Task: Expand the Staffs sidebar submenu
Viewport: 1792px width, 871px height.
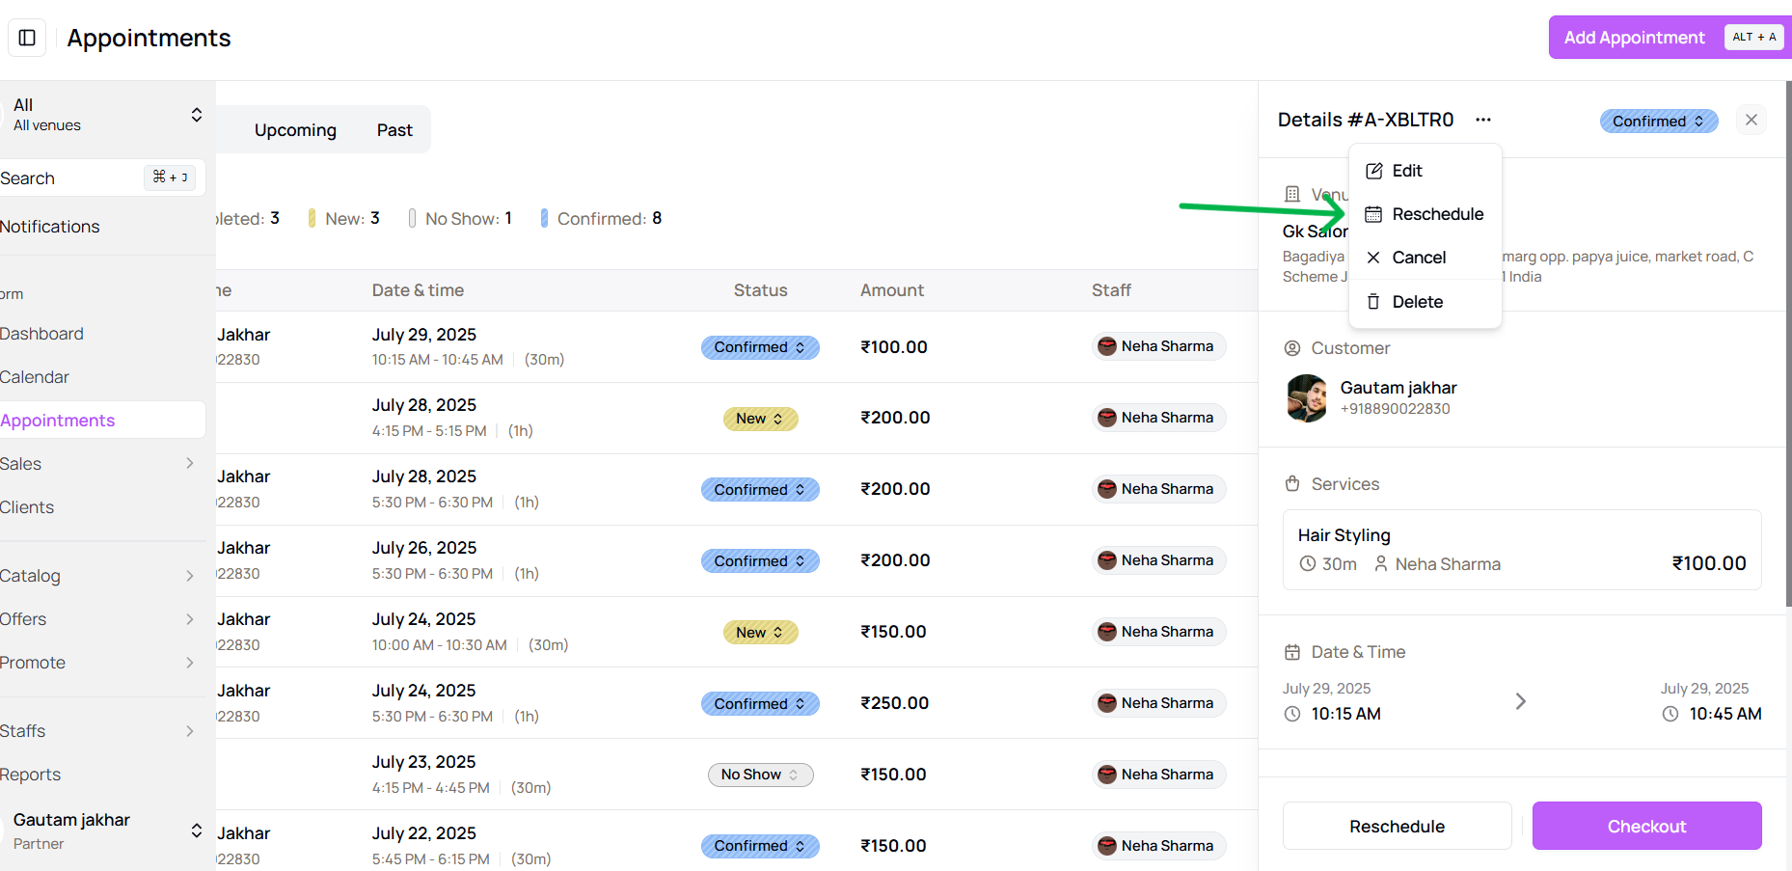Action: pos(190,731)
